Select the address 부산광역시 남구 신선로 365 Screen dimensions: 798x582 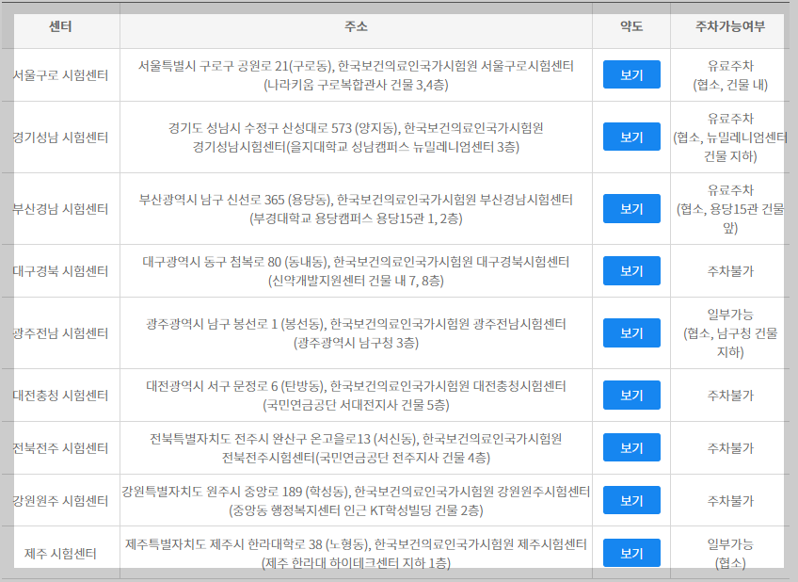356,209
